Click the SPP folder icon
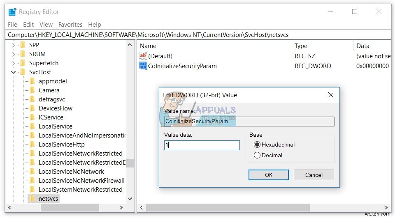The image size is (395, 218). (23, 45)
